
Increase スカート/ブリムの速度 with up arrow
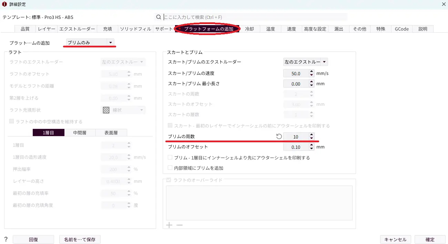[x=312, y=71]
